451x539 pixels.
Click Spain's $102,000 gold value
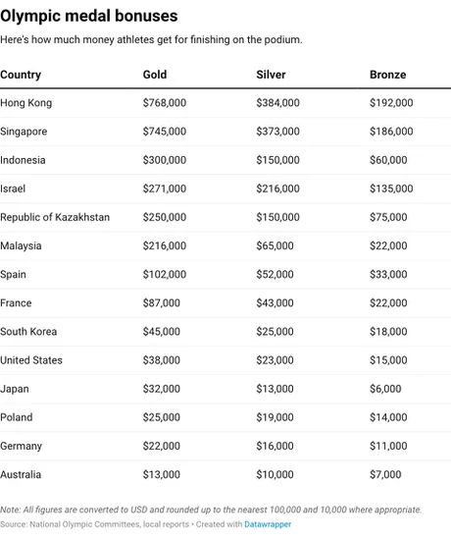[165, 274]
